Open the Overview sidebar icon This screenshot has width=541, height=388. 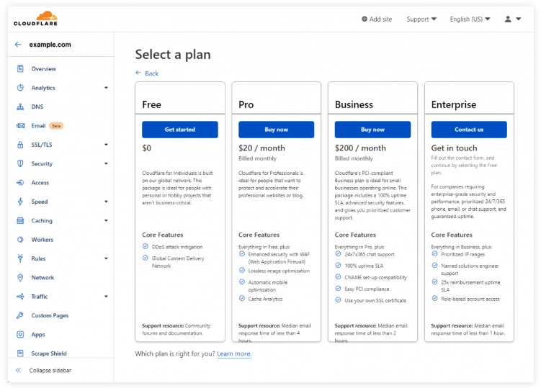pyautogui.click(x=20, y=68)
